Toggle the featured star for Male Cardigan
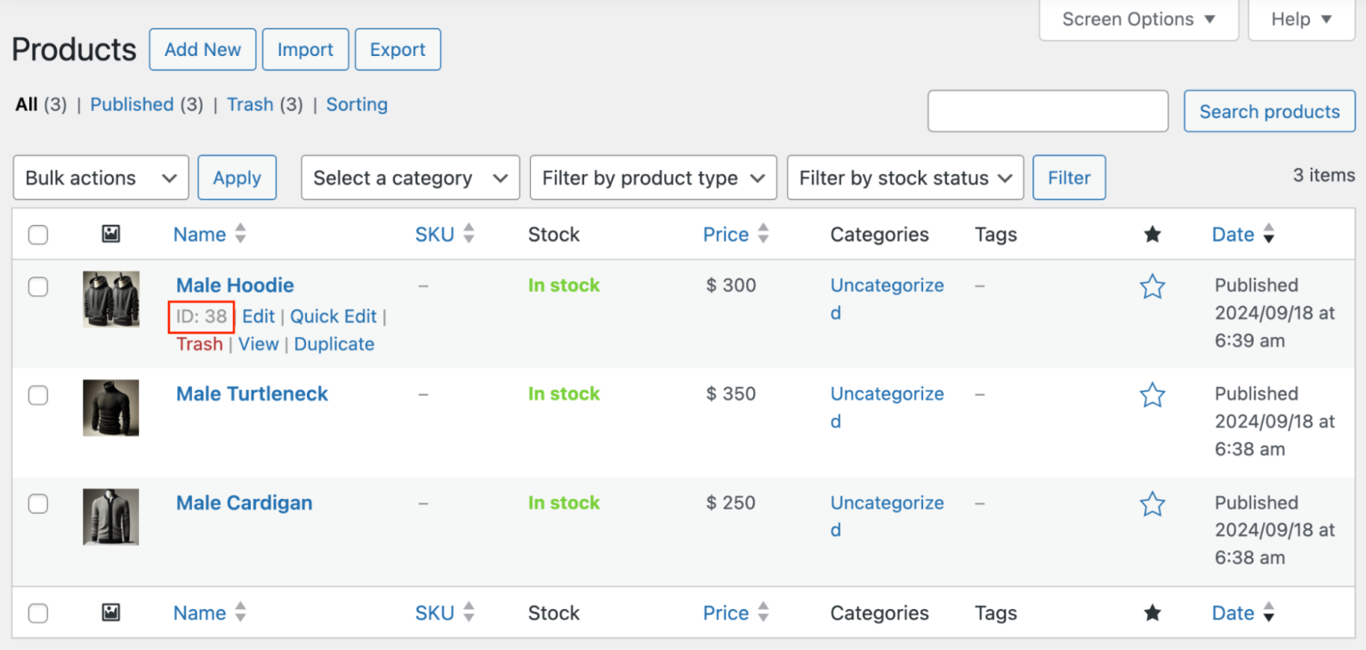The width and height of the screenshot is (1366, 650). click(1153, 503)
